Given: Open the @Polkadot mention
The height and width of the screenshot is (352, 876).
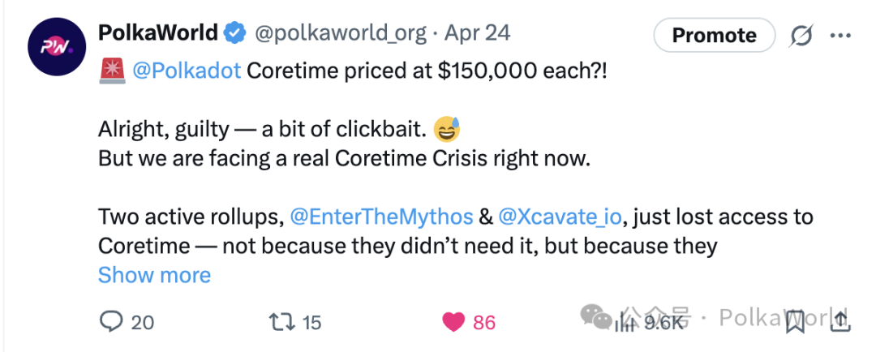Looking at the screenshot, I should click(x=187, y=72).
